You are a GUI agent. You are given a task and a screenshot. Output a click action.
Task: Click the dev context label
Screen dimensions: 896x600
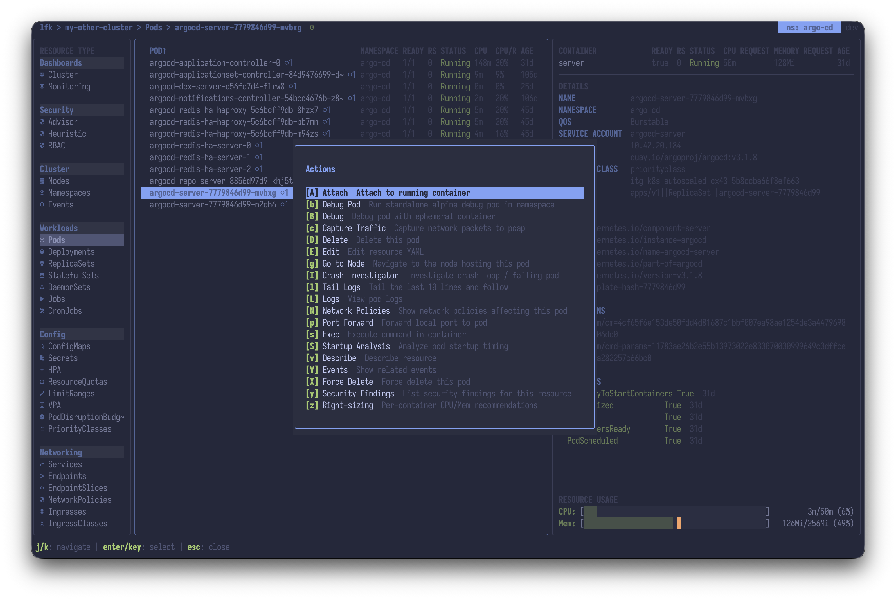click(x=852, y=28)
